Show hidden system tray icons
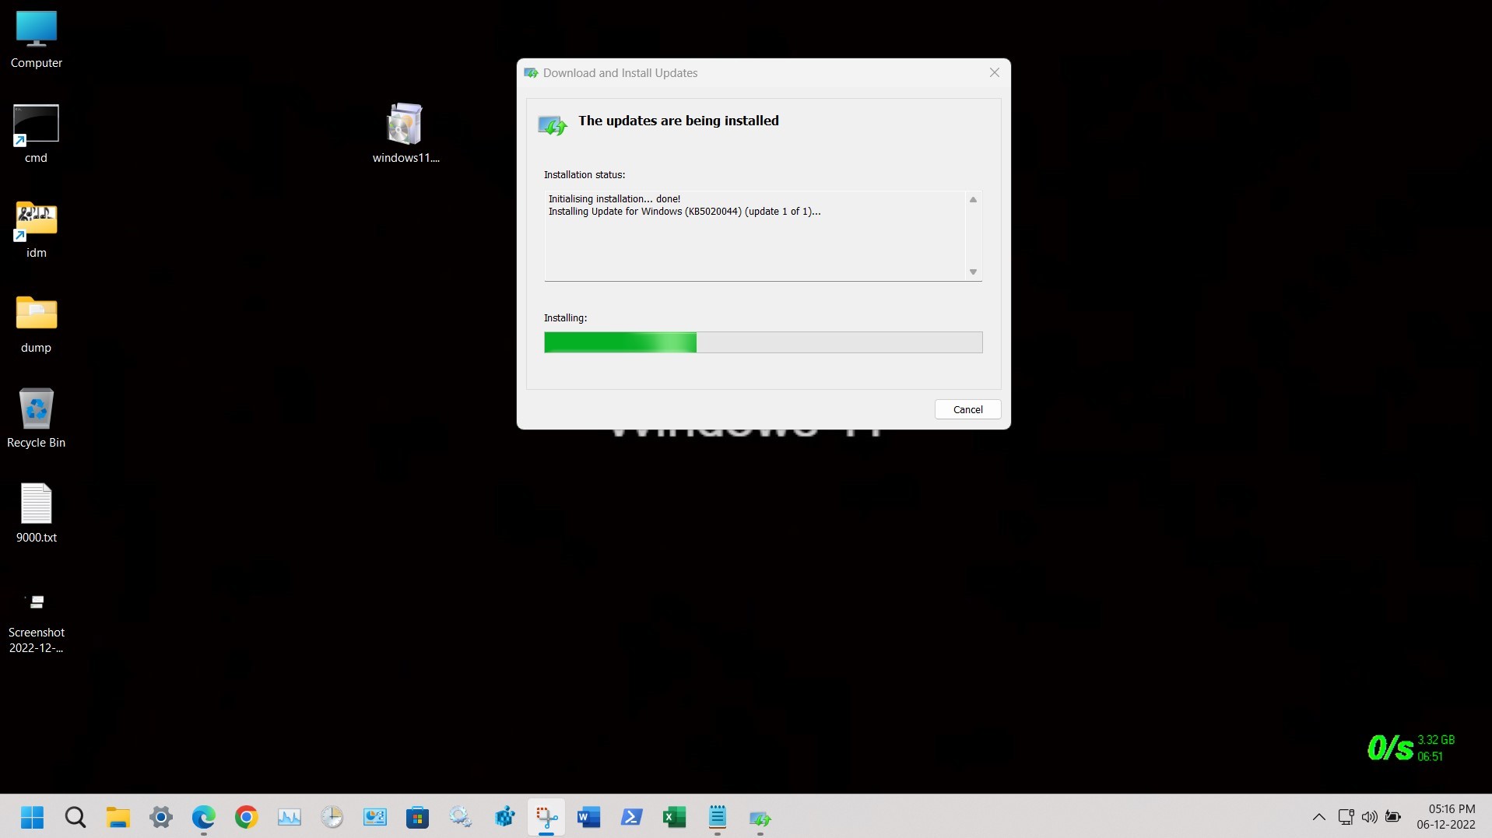The height and width of the screenshot is (838, 1492). [x=1318, y=817]
